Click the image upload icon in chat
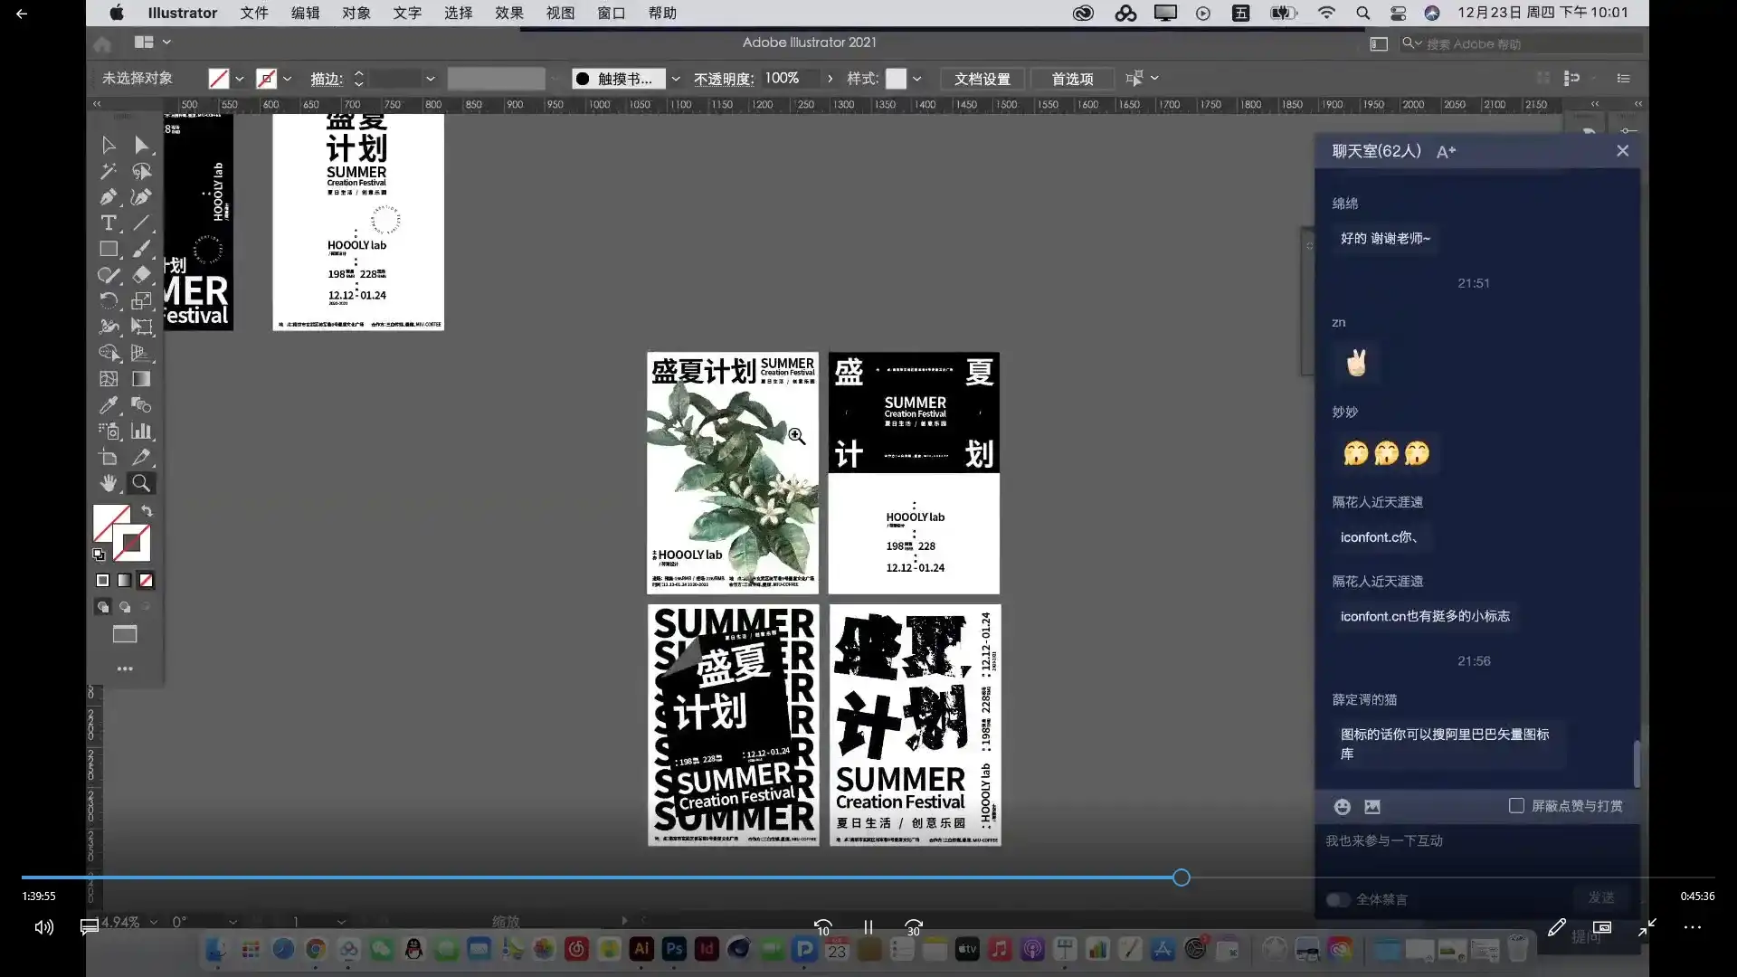1737x977 pixels. point(1374,806)
